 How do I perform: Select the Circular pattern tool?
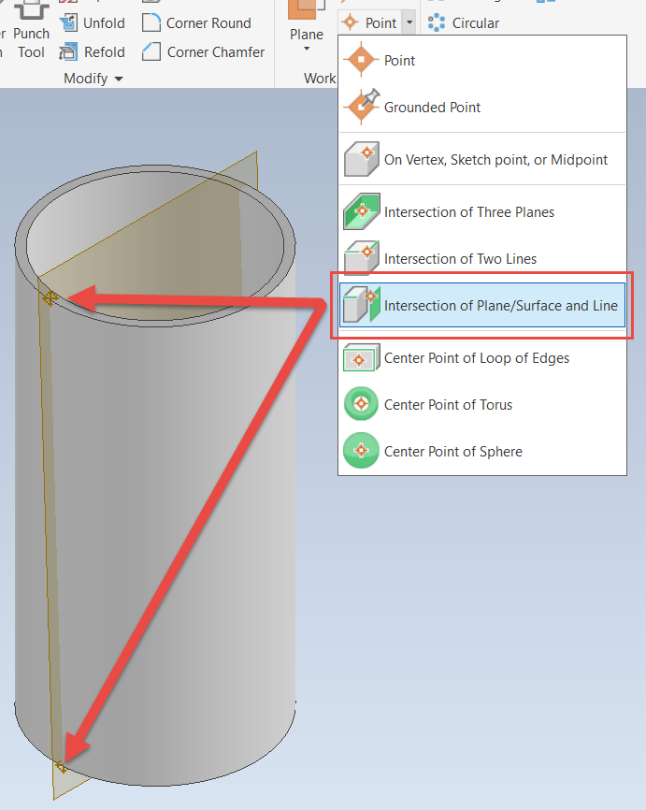click(463, 22)
